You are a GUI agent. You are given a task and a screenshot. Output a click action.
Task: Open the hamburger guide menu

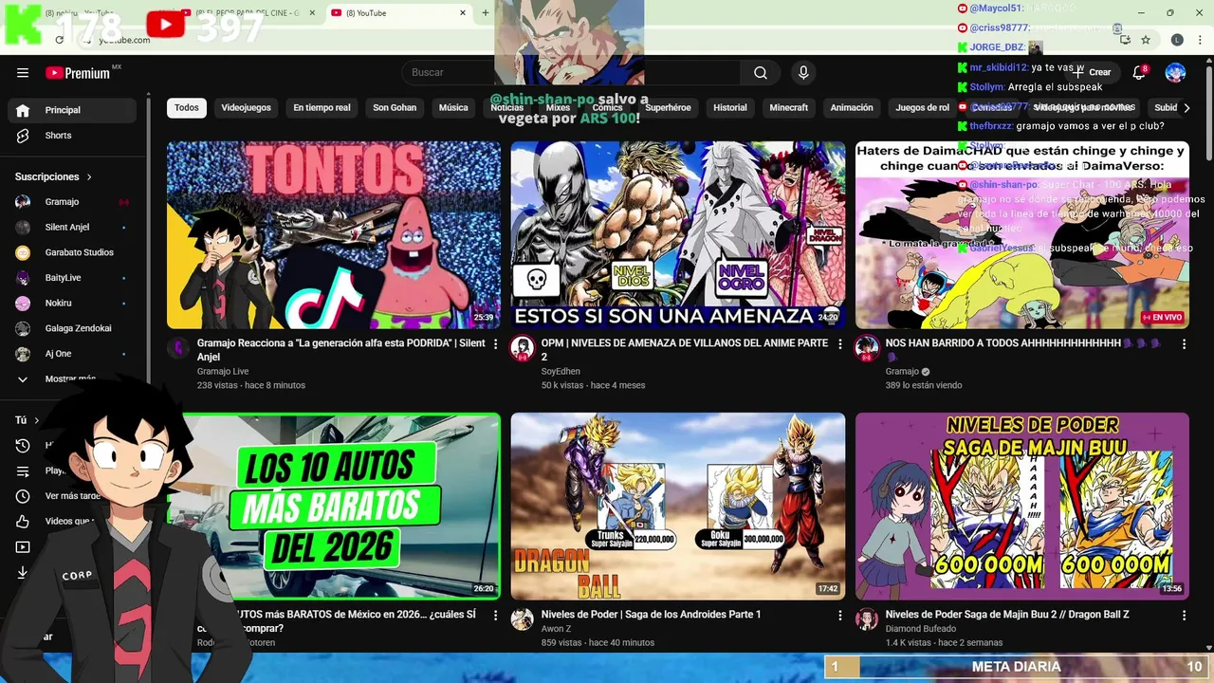click(23, 73)
